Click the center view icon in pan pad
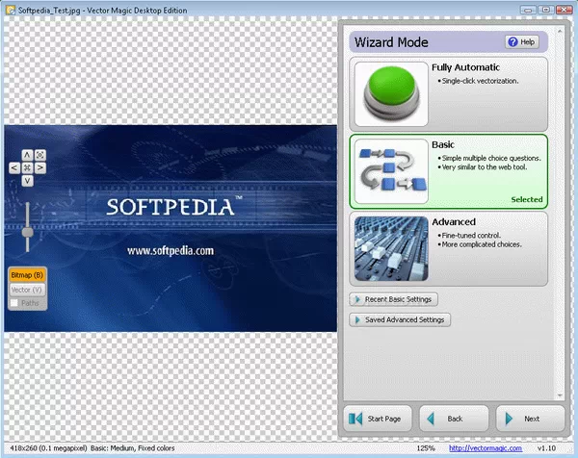Screen dimensions: 578x458 pos(27,167)
